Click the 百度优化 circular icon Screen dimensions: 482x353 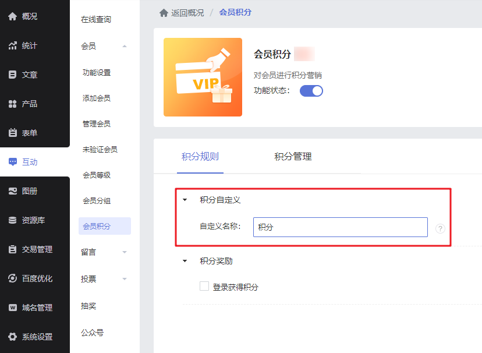(x=13, y=278)
